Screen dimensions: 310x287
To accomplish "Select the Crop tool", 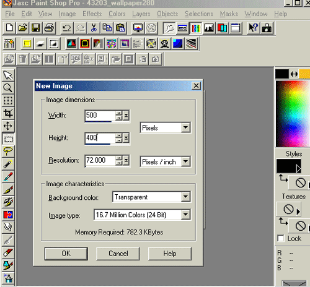I will pos(8,113).
